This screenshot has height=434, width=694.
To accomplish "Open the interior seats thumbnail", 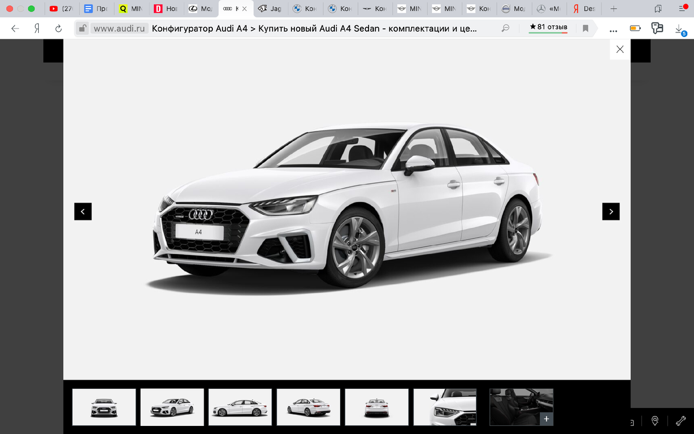I will 521,407.
